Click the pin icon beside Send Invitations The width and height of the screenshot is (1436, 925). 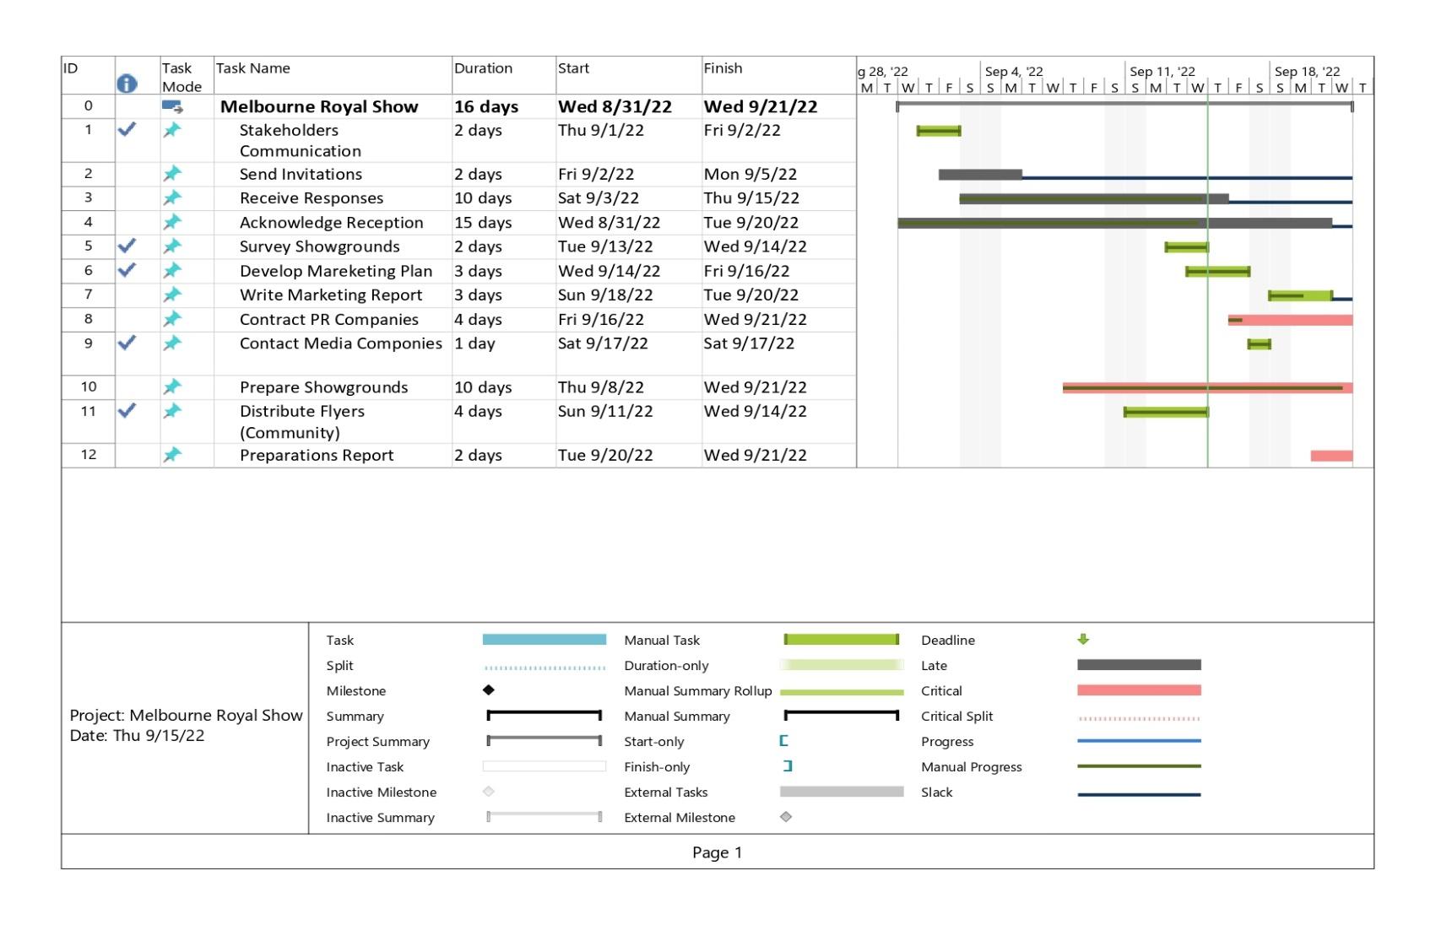[x=172, y=174]
